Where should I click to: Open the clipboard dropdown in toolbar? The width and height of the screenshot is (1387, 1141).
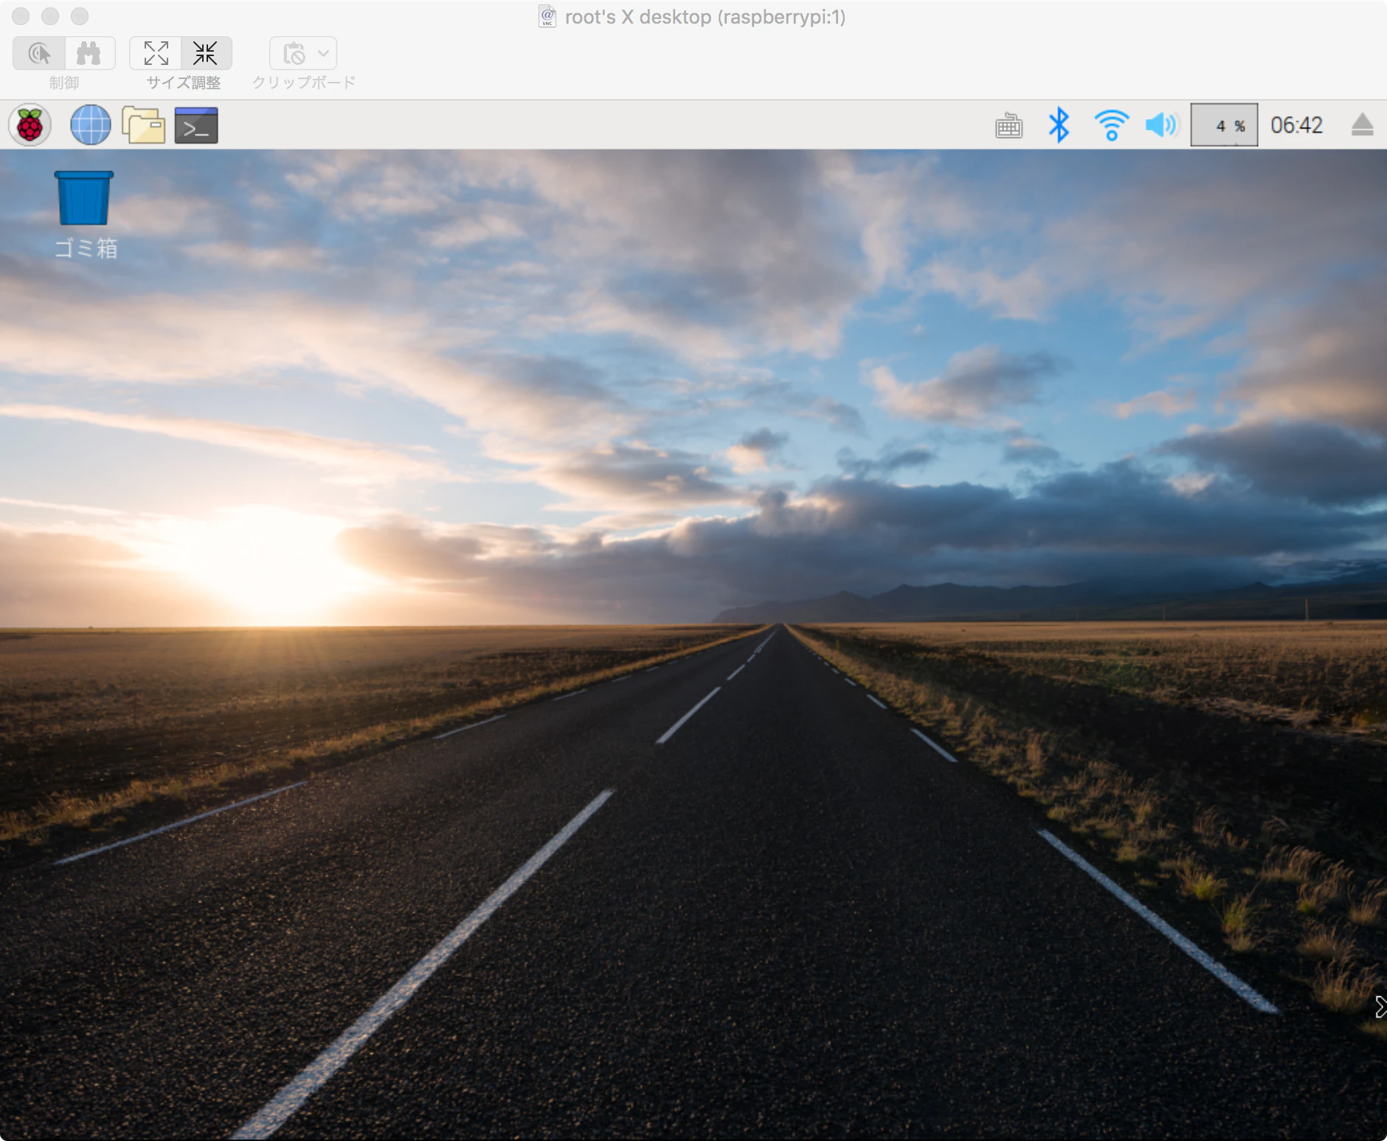point(303,53)
